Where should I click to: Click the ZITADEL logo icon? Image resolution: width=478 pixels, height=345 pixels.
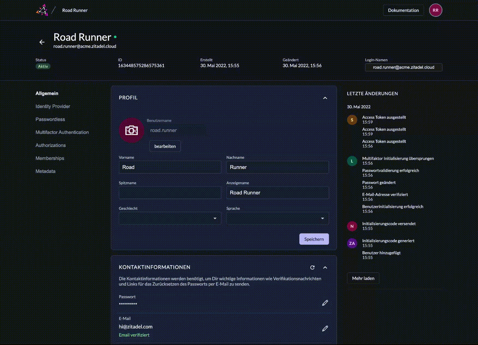pyautogui.click(x=42, y=10)
